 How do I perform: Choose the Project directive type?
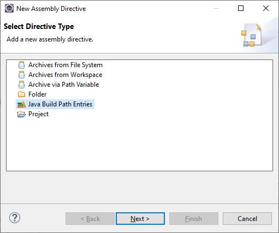pyautogui.click(x=38, y=114)
